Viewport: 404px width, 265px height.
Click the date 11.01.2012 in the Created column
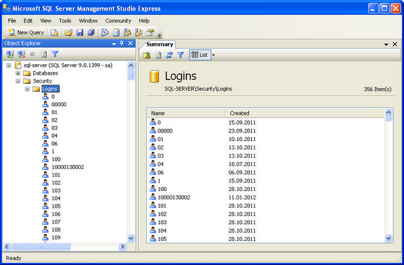242,197
